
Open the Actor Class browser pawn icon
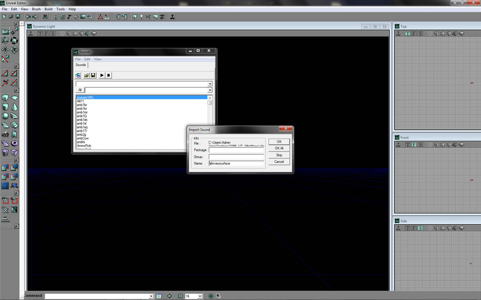(x=55, y=16)
